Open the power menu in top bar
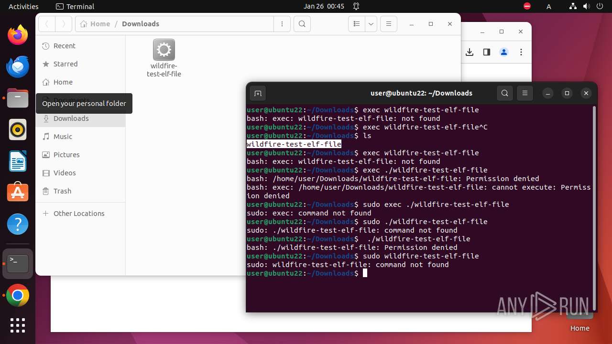This screenshot has width=612, height=344. pyautogui.click(x=600, y=6)
